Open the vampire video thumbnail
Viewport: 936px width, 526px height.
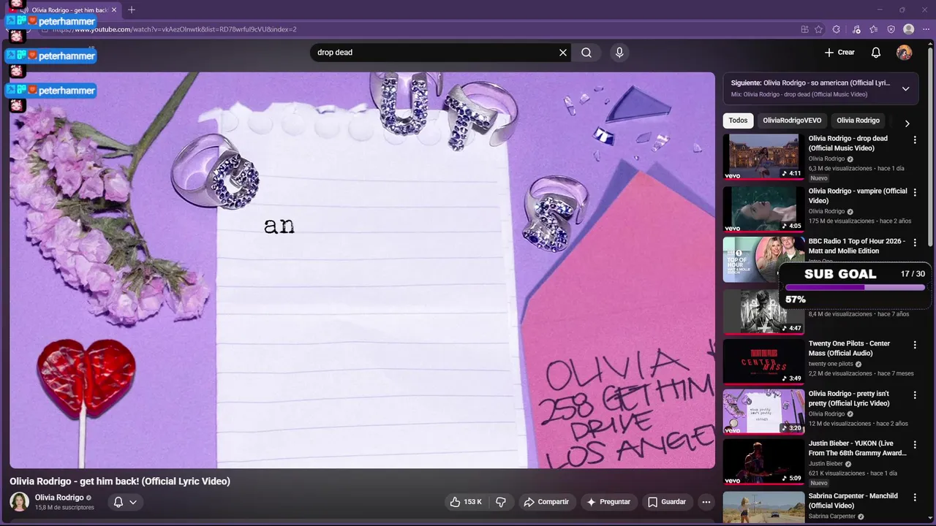click(763, 209)
